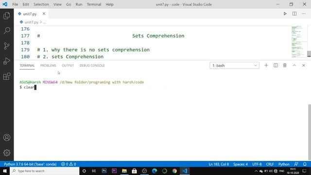
Task: Split the terminal panel
Action: click(x=276, y=65)
